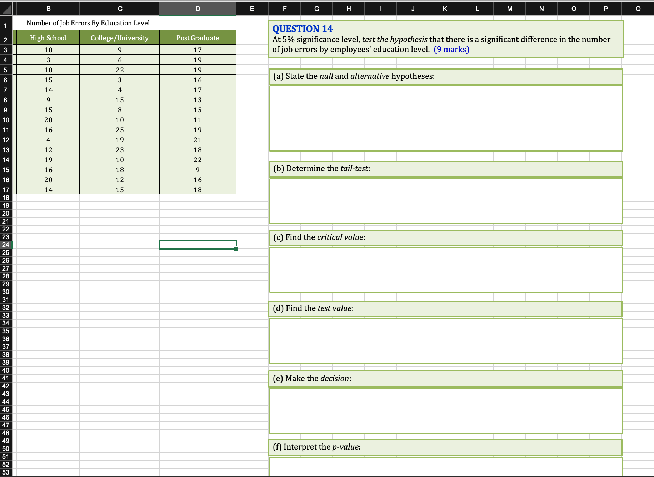The image size is (654, 477).
Task: Click the answer box below Find the critical value
Action: point(445,270)
